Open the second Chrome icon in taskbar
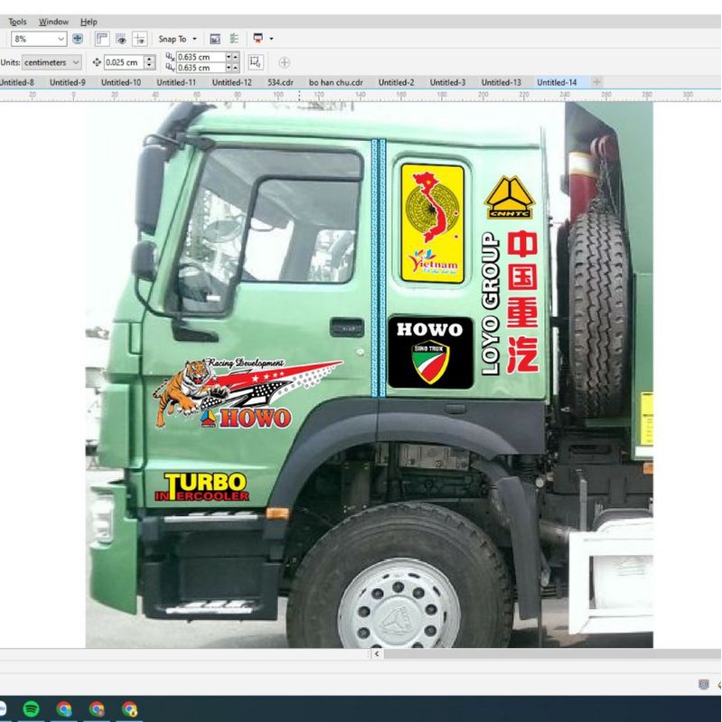Screen dimensions: 722x722 tap(97, 709)
